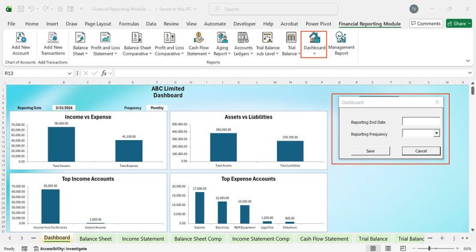Expand the Reporting Frequency combo box
The image size is (476, 252).
click(x=436, y=133)
